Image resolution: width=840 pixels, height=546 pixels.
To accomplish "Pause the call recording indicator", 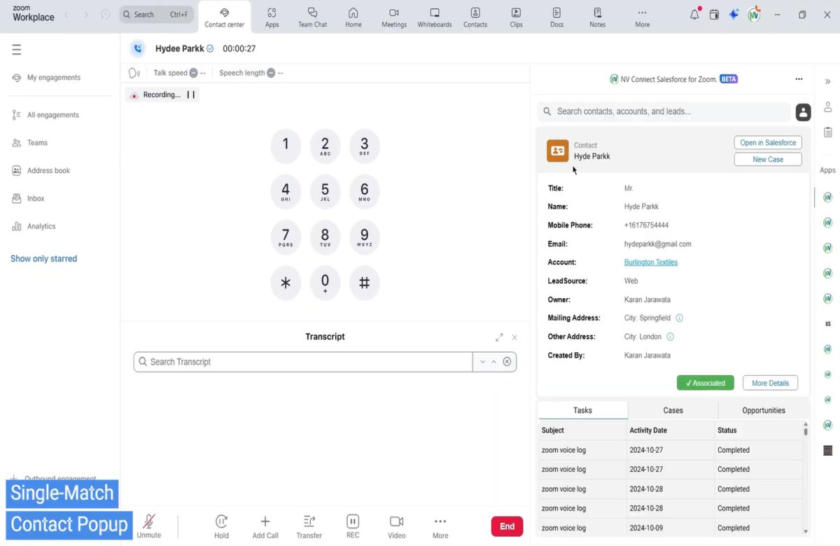I will click(190, 94).
